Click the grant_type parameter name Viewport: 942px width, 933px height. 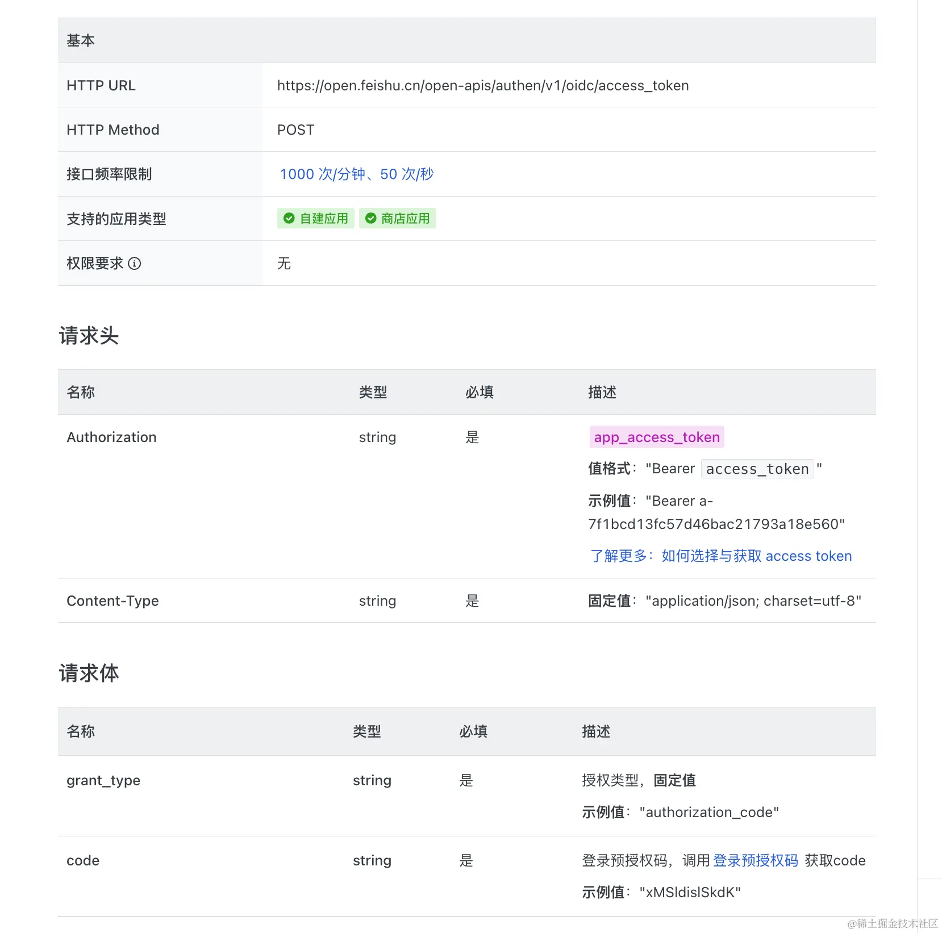(103, 780)
